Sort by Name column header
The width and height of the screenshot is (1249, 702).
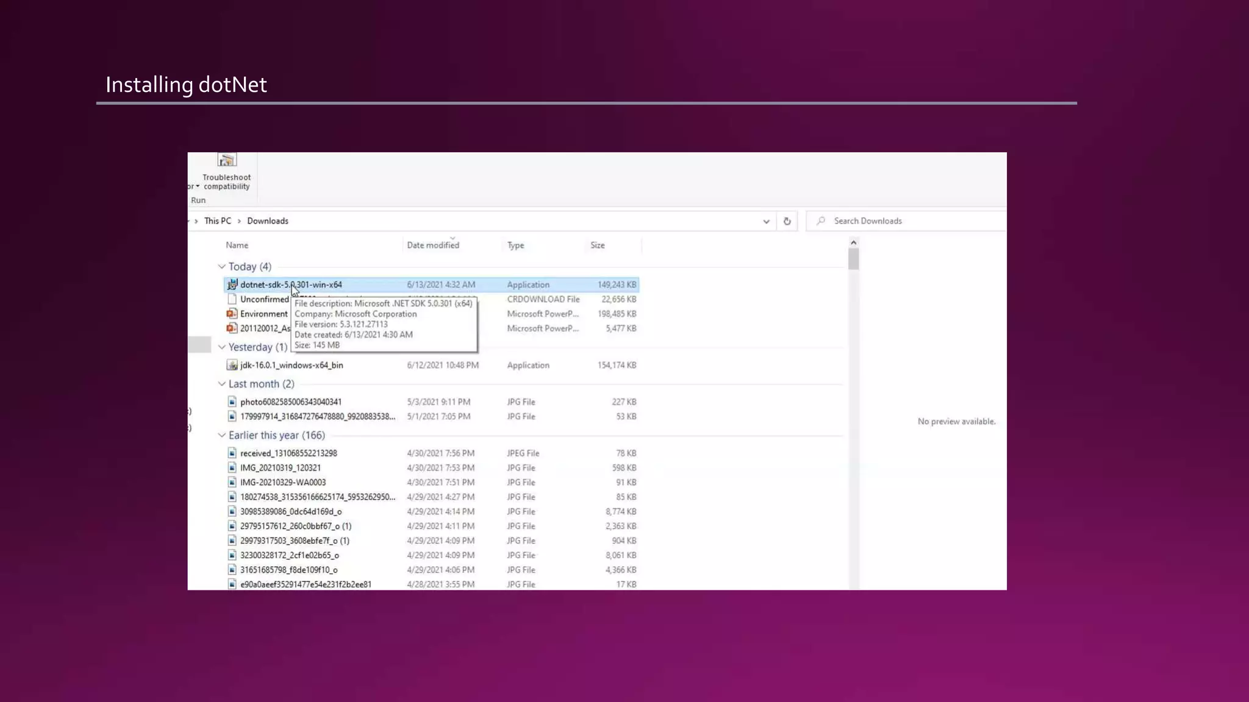[x=237, y=245]
